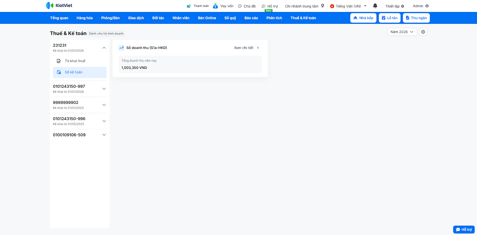Open Chủ đề theme palette icon
Screen dimensions: 477x235
point(240,6)
